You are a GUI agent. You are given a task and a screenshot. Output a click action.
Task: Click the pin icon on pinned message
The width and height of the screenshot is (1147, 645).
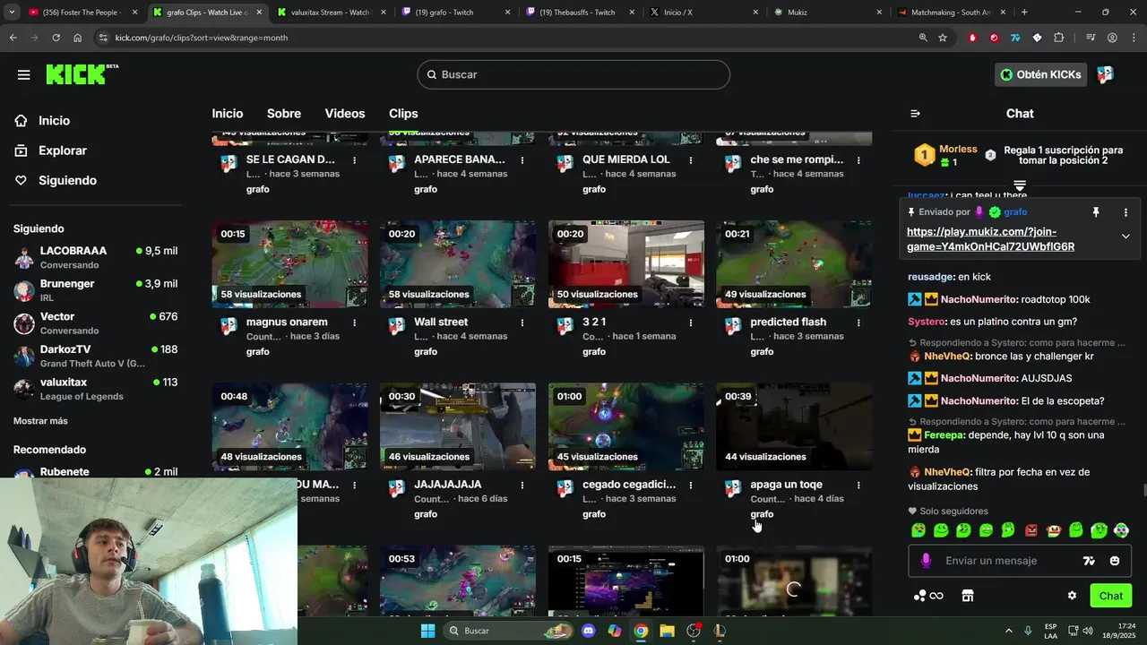pyautogui.click(x=1095, y=212)
